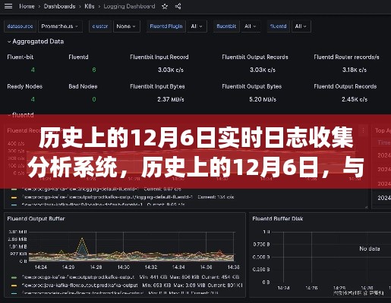This screenshot has height=303, width=391.
Task: Click the 3.18K c/s router records value
Action: click(355, 70)
